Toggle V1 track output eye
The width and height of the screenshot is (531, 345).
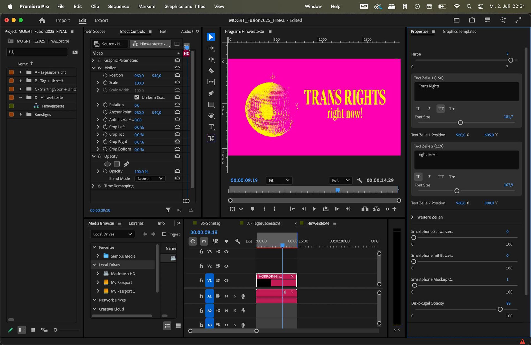click(226, 280)
